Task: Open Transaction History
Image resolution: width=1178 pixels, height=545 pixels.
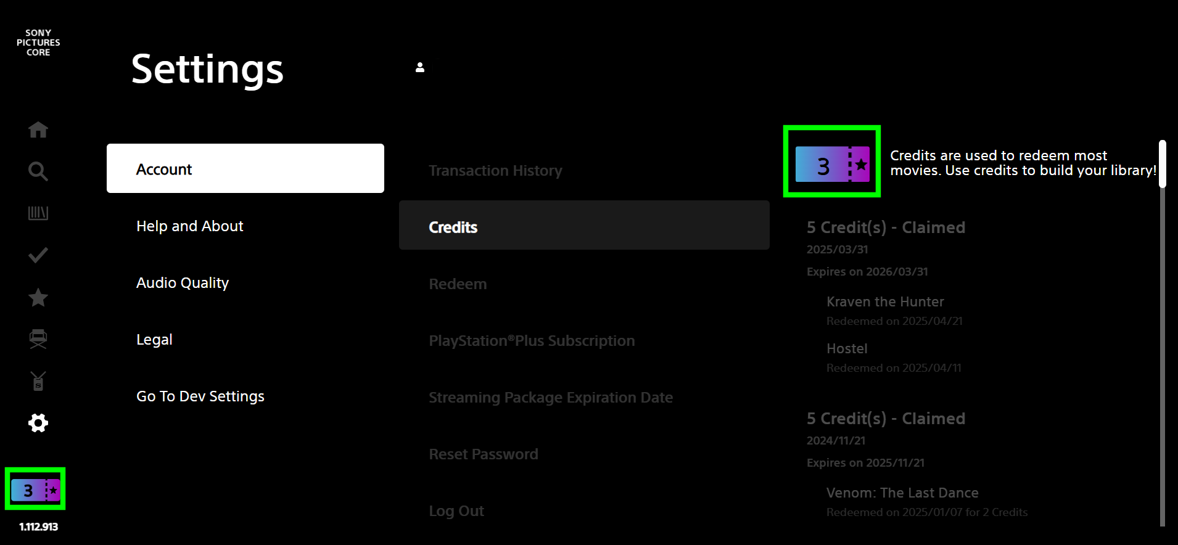Action: [x=495, y=171]
